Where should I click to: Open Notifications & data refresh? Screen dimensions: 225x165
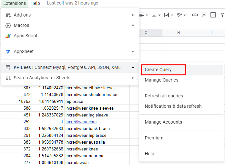[181, 106]
